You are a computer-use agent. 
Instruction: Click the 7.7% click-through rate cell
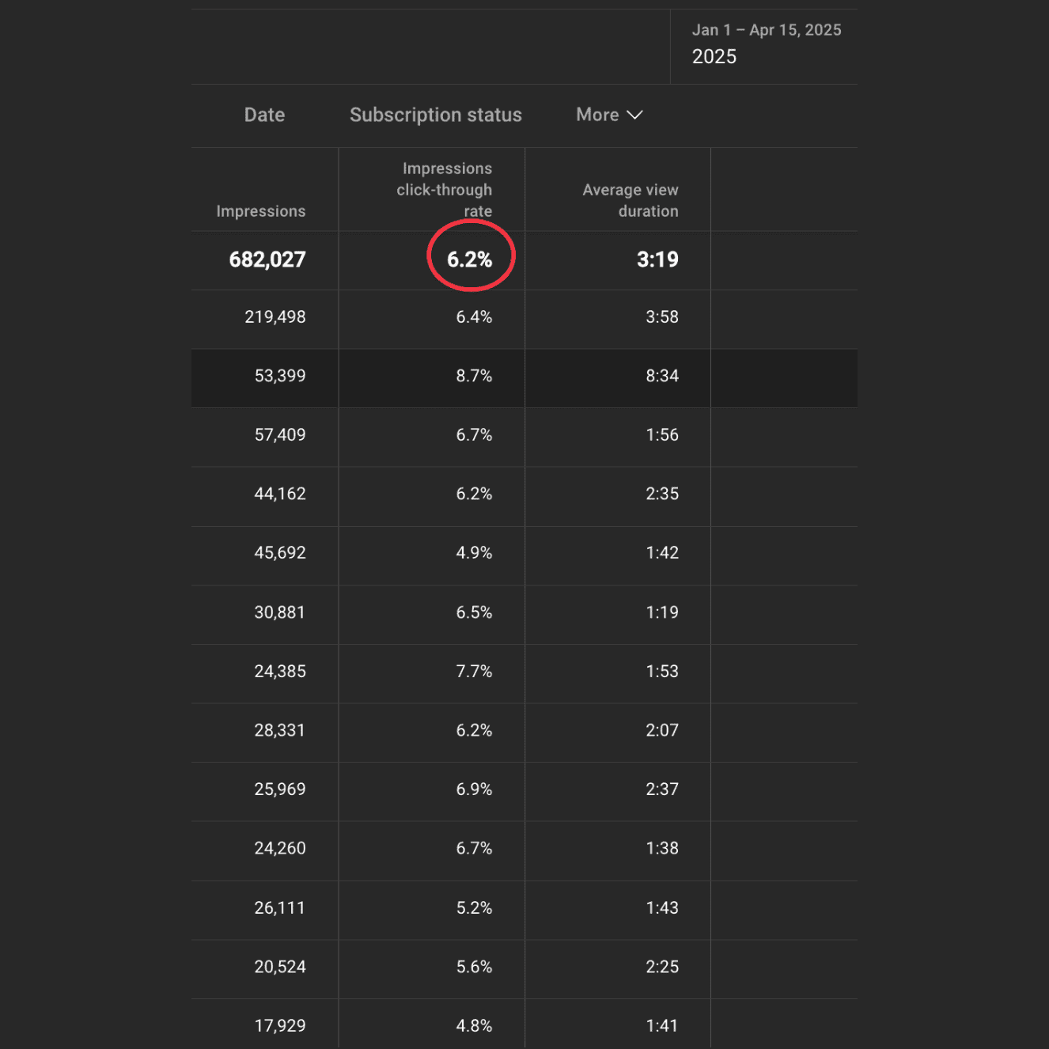point(474,672)
